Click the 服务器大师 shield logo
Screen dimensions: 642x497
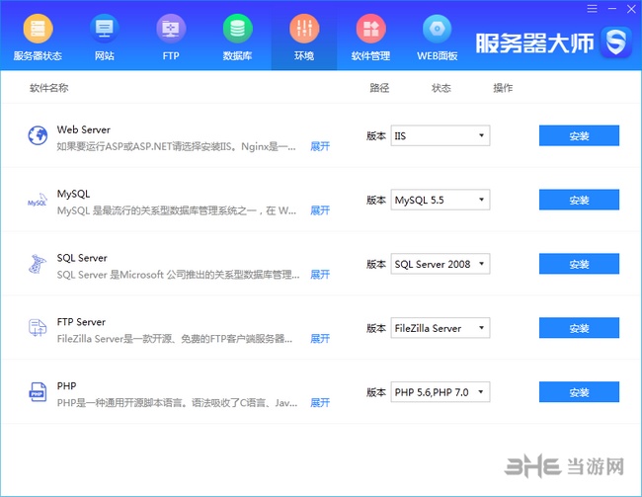(616, 42)
